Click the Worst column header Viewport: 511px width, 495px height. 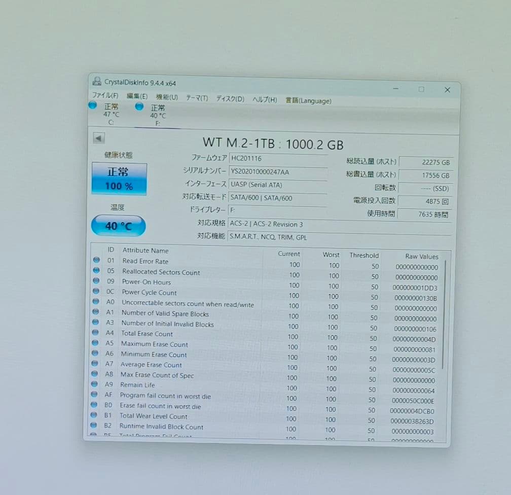click(x=331, y=255)
